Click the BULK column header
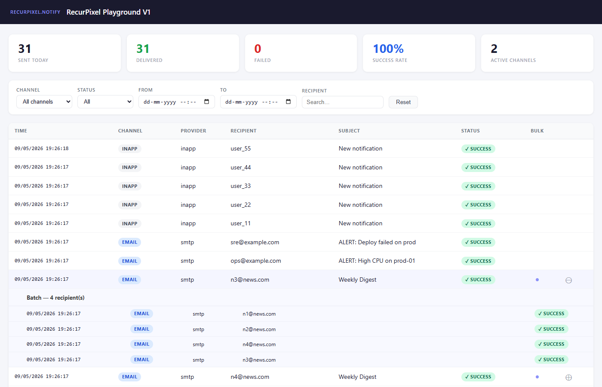The height and width of the screenshot is (387, 602). point(537,131)
